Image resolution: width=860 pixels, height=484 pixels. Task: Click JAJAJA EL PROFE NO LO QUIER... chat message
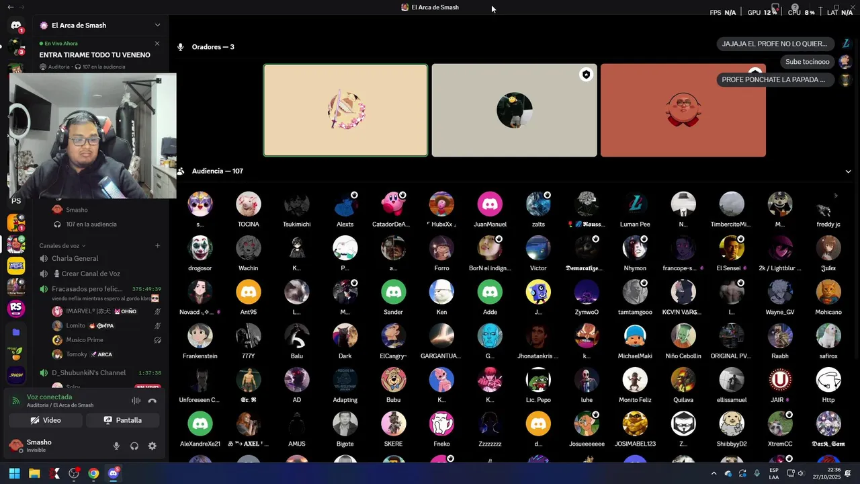[x=775, y=44]
